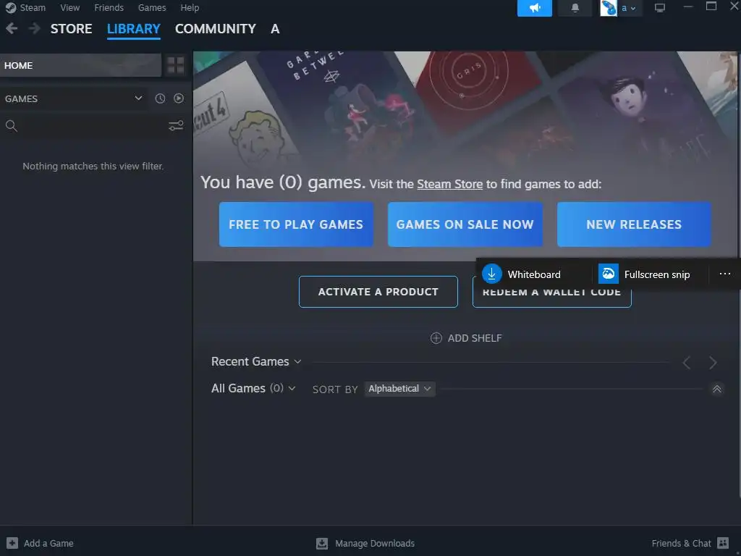Follow the Steam Store link
This screenshot has width=741, height=556.
(449, 184)
